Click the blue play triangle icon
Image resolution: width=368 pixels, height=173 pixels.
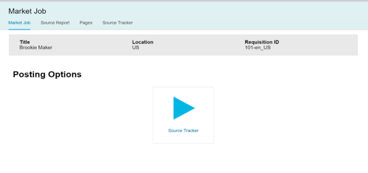[184, 108]
